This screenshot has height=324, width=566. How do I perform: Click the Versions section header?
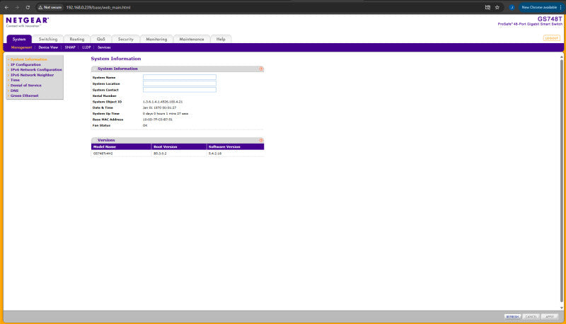pyautogui.click(x=106, y=140)
